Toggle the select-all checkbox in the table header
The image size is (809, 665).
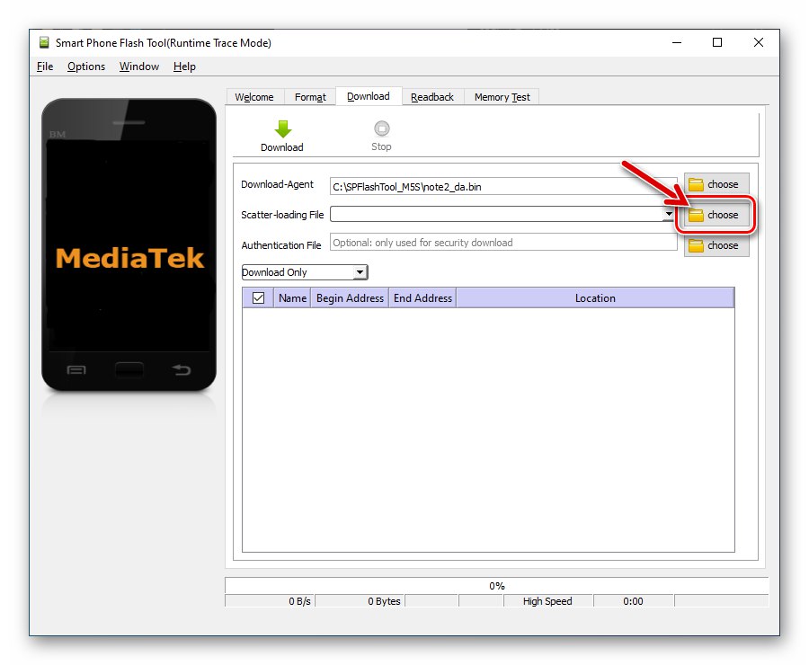click(x=259, y=297)
